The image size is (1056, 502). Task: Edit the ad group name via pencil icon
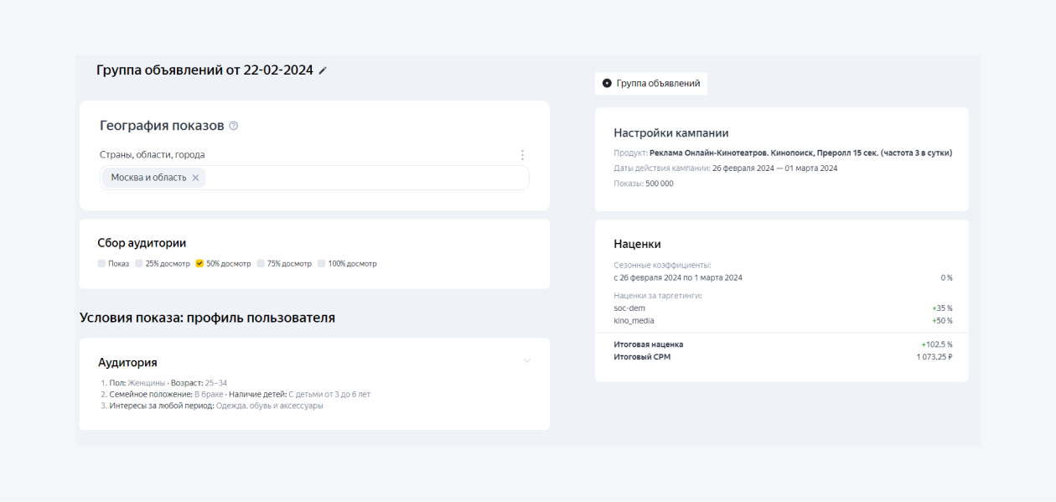click(324, 70)
